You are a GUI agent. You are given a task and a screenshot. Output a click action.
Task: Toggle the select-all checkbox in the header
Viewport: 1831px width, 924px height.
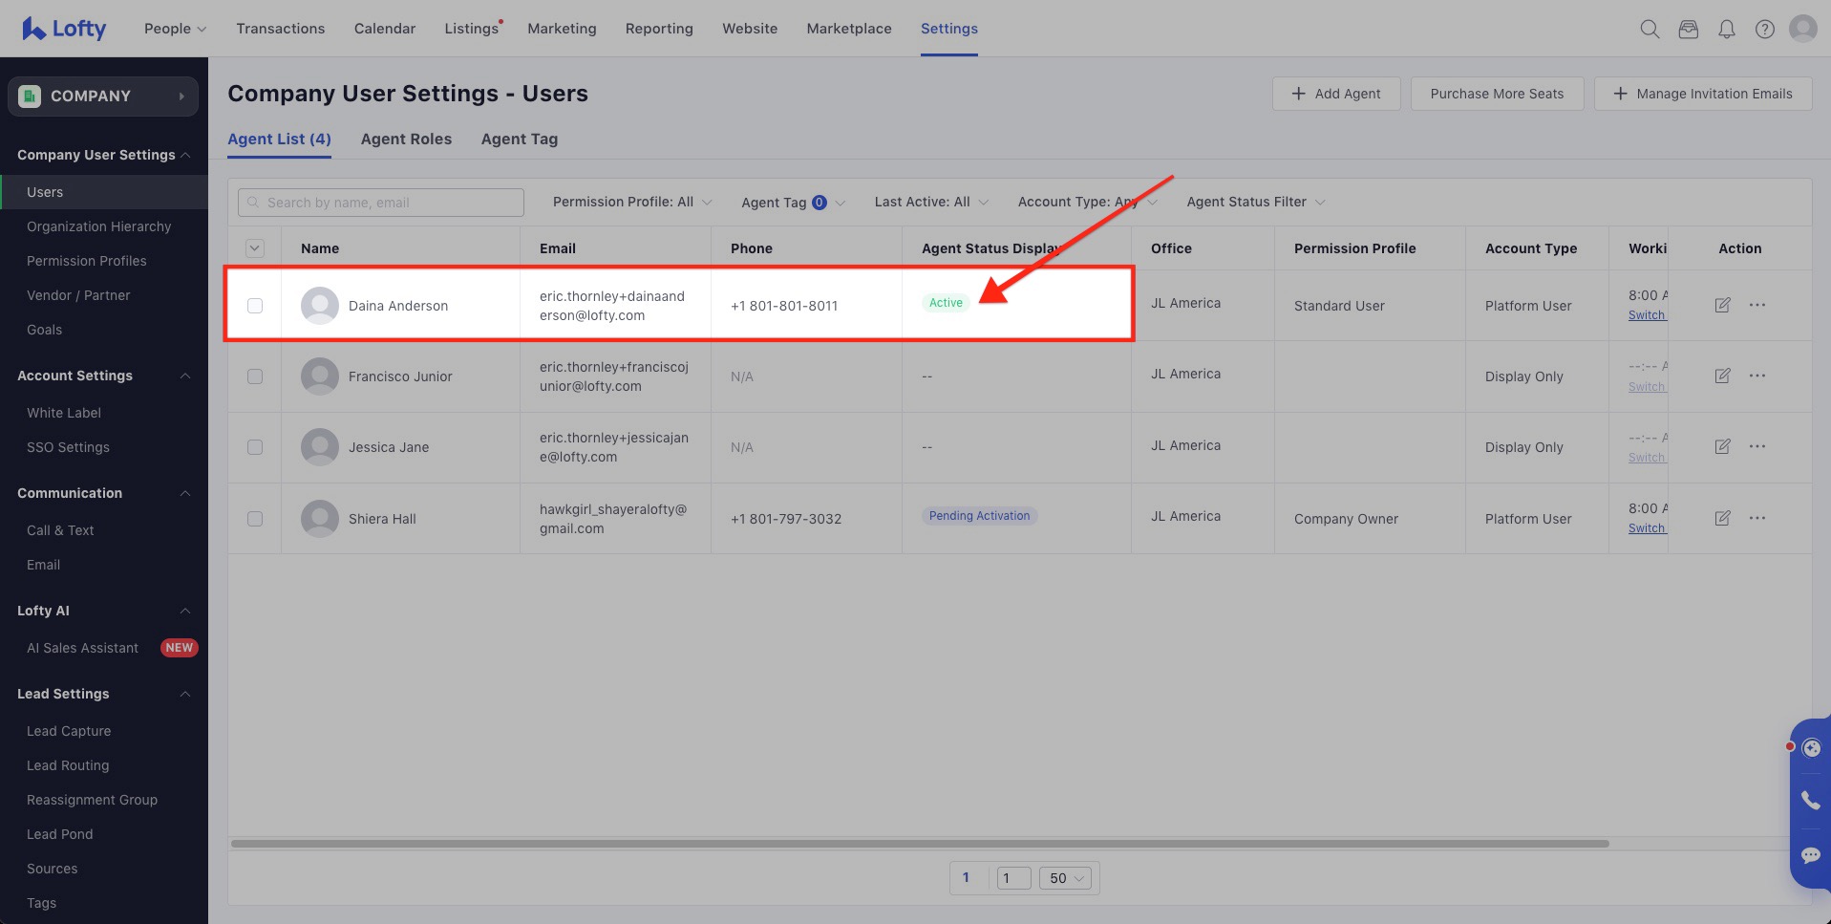(x=255, y=247)
